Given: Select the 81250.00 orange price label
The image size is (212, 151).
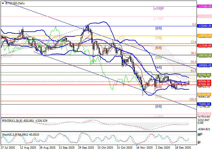Looking at the screenshot, I should [204, 94].
